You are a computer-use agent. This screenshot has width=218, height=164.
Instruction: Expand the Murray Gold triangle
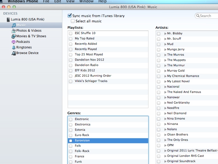click(165, 71)
